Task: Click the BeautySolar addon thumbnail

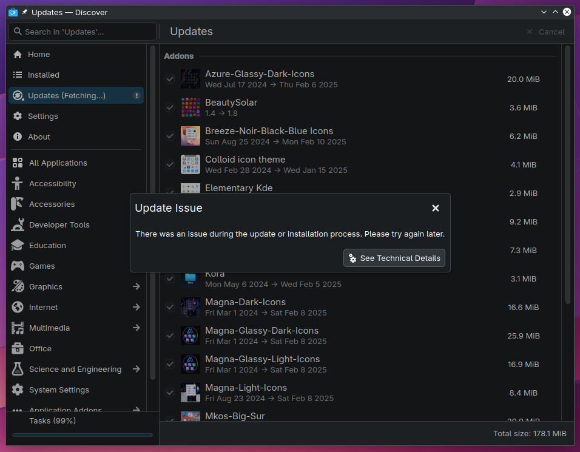Action: (191, 107)
